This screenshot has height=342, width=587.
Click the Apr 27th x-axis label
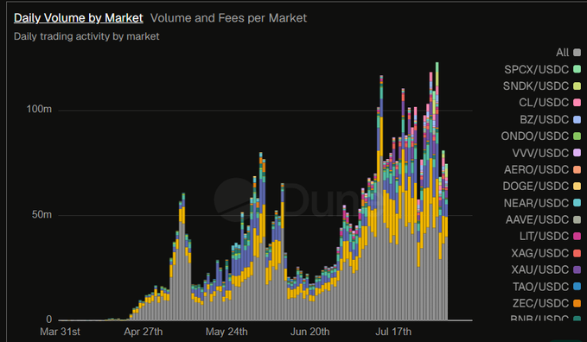(144, 332)
